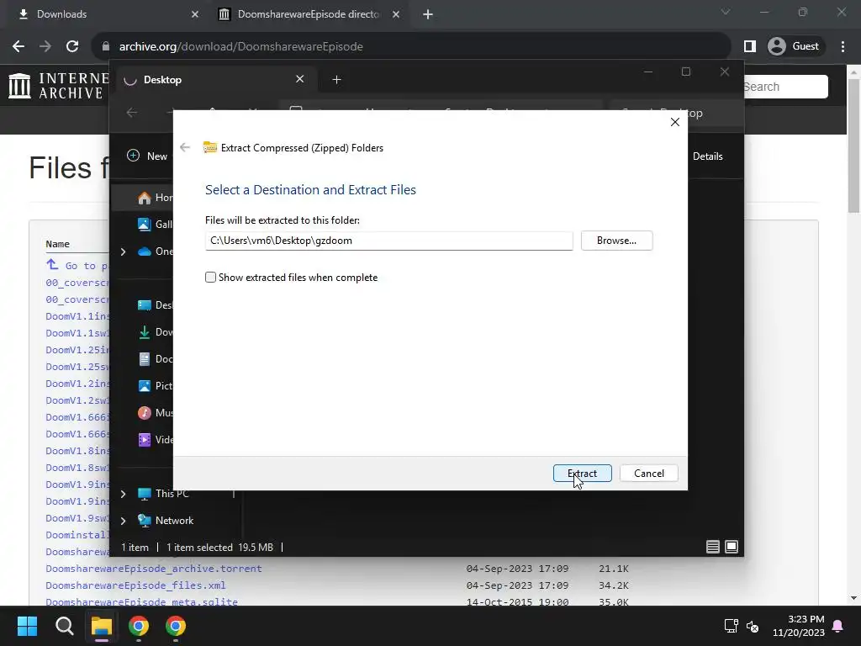Select Home in File Explorer sidebar
Screen dimensions: 861x646
click(156, 198)
